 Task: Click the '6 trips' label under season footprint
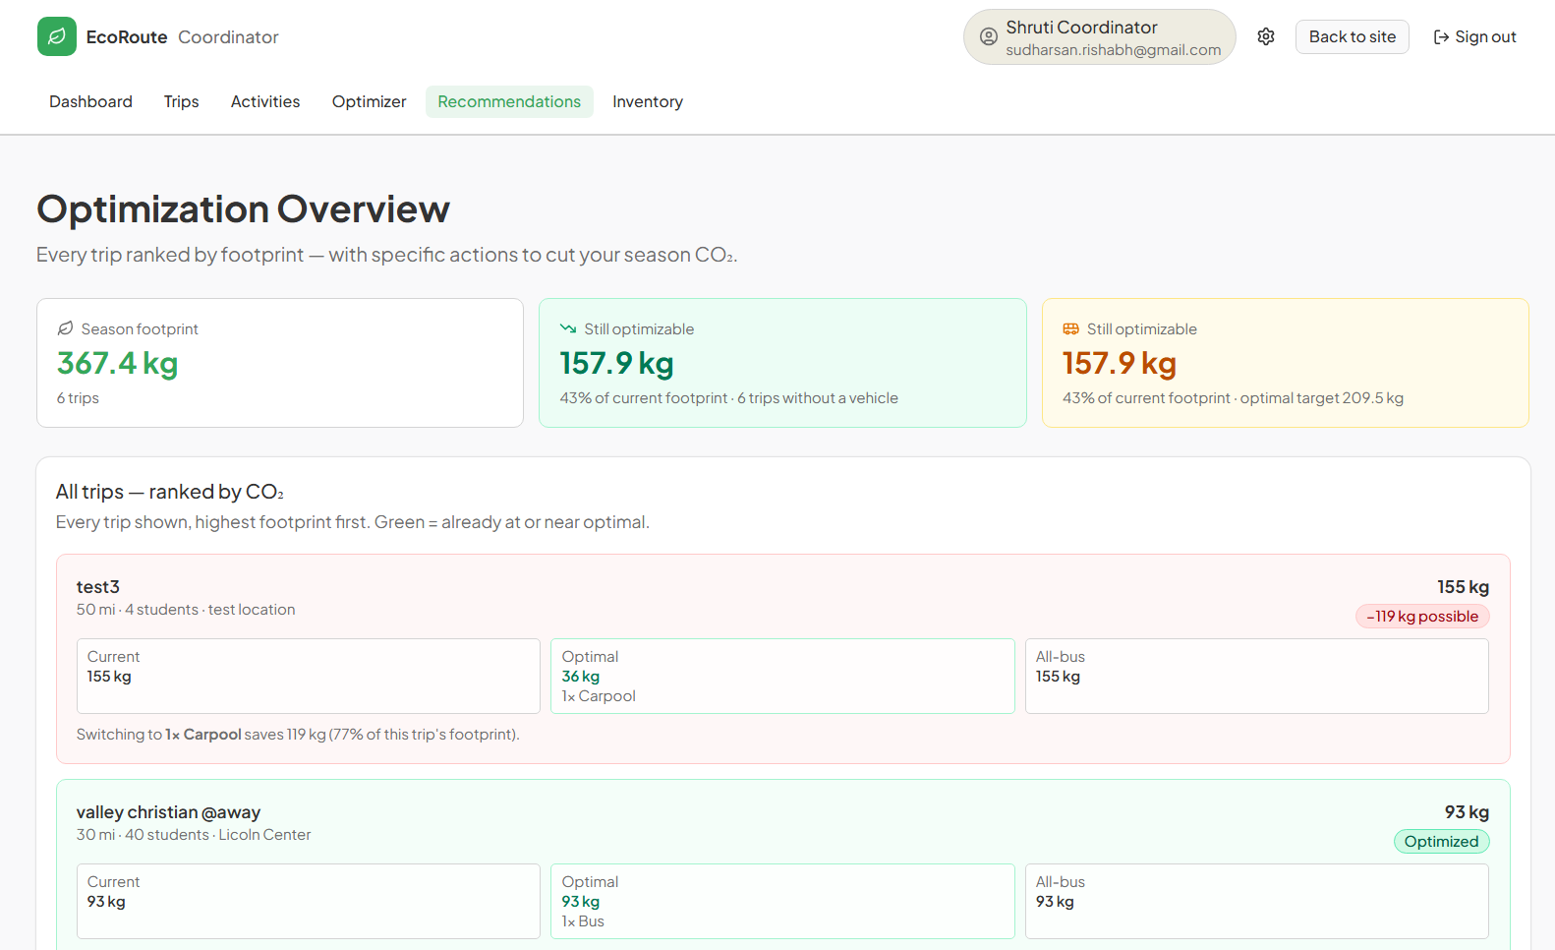(x=78, y=398)
